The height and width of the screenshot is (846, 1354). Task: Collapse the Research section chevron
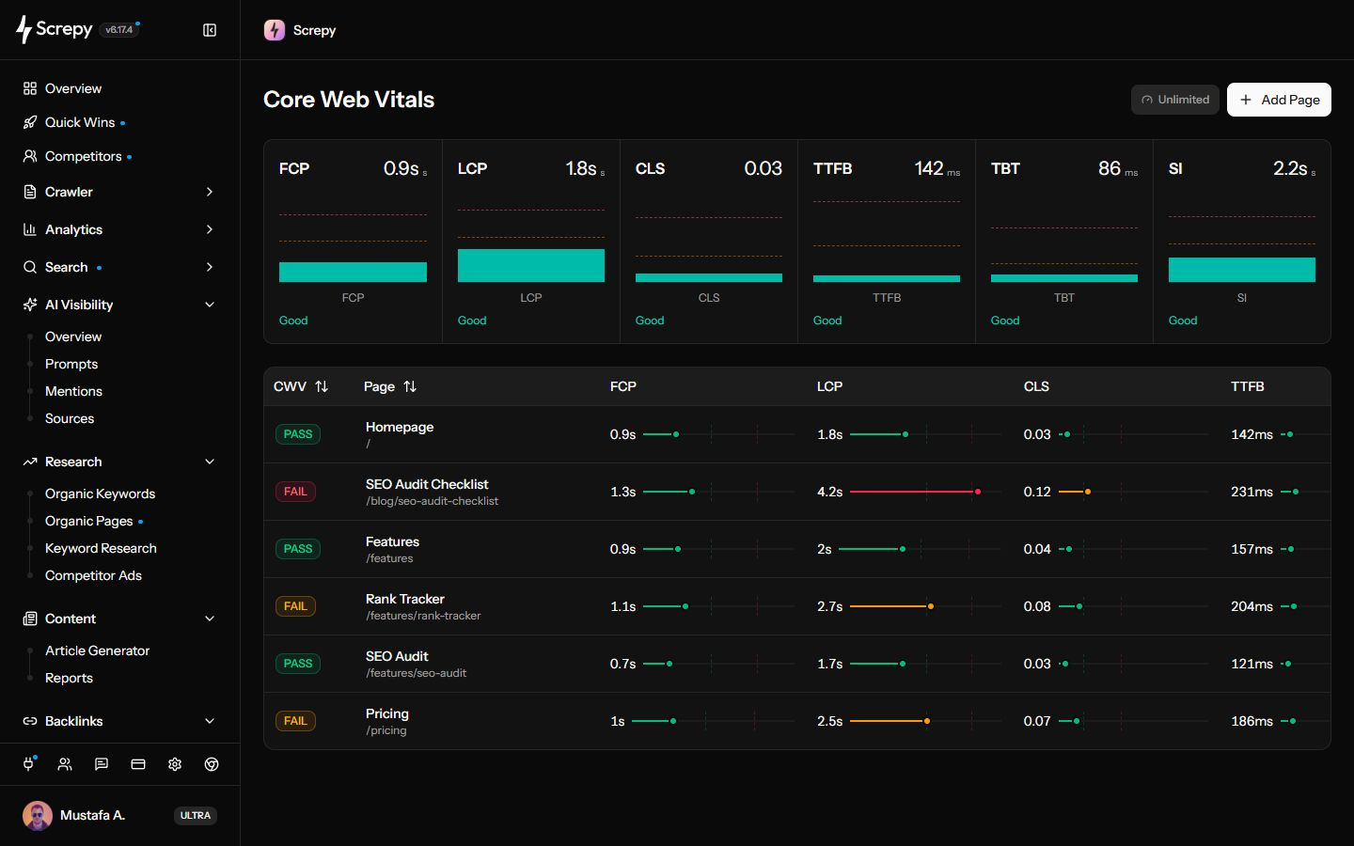tap(210, 462)
